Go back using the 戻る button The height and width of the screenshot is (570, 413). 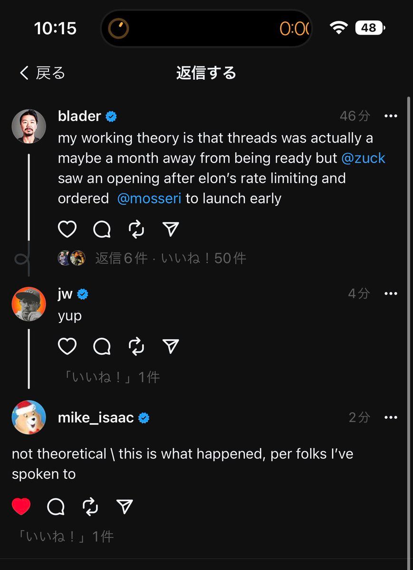click(x=42, y=73)
